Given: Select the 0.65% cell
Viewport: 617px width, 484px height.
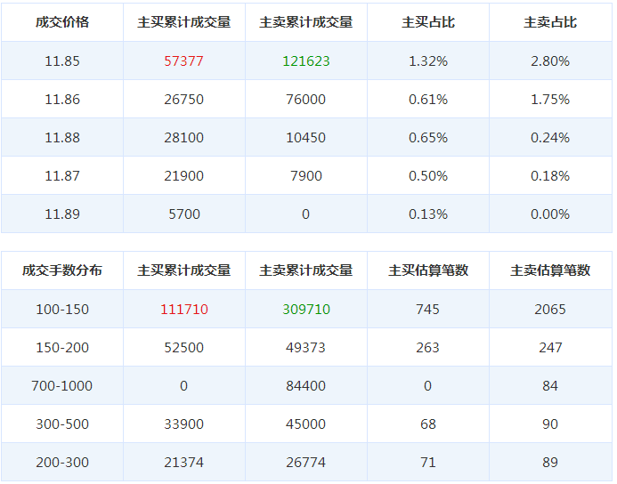Looking at the screenshot, I should click(x=428, y=138).
